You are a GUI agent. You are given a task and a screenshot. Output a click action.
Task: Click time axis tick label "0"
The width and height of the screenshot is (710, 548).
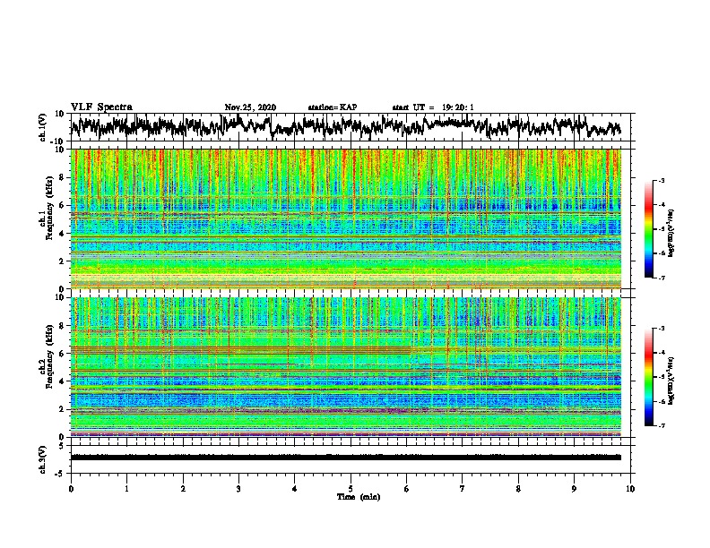click(71, 489)
